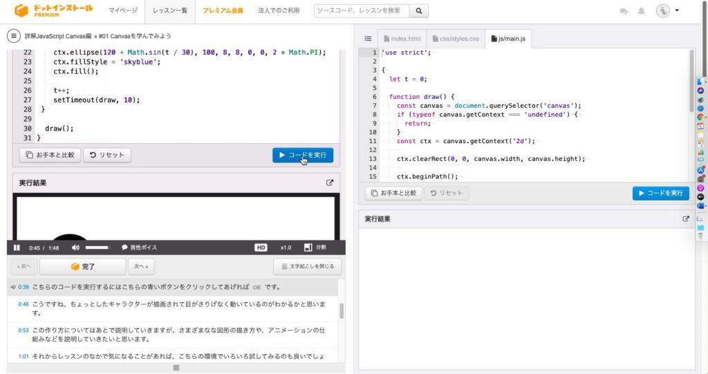Screen dimensions: 708x374
Task: Go to previous lesson with 前へ
Action: (24, 266)
